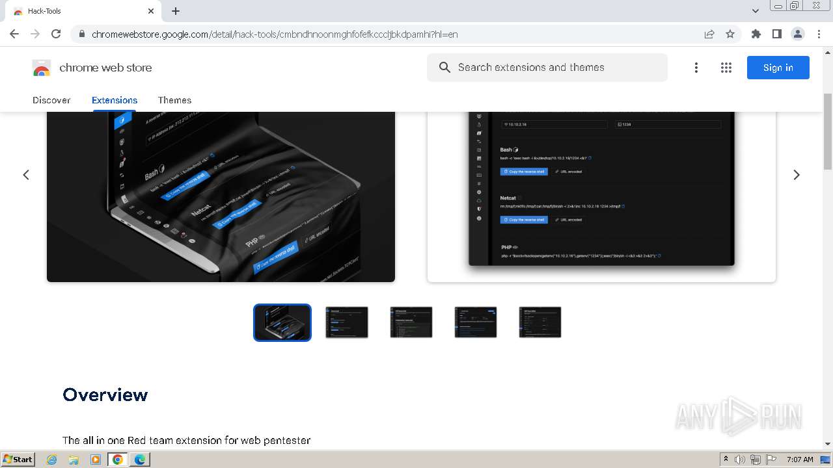
Task: Click the 'all in one Red team' description
Action: [x=186, y=440]
